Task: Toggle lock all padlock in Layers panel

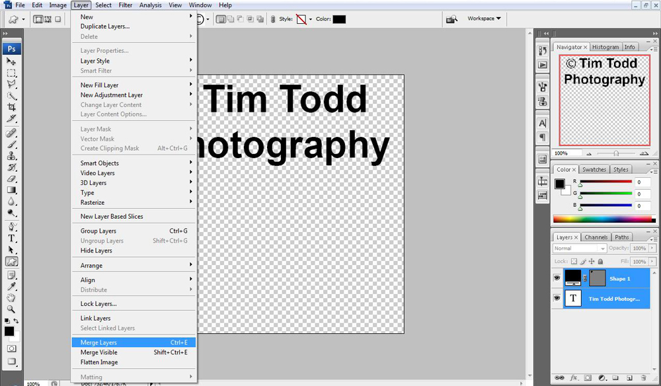Action: click(x=600, y=261)
